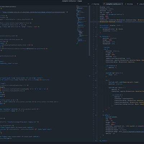Open the amazonaws.com URL link in left editor
144x144 pixels.
pos(34,12)
